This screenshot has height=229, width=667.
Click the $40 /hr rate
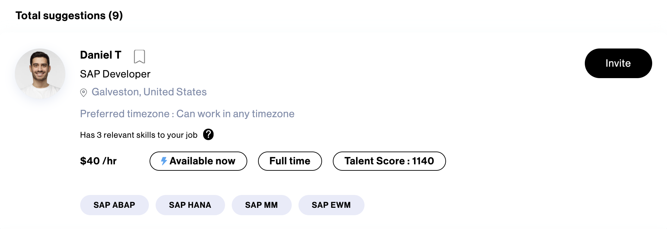click(98, 161)
